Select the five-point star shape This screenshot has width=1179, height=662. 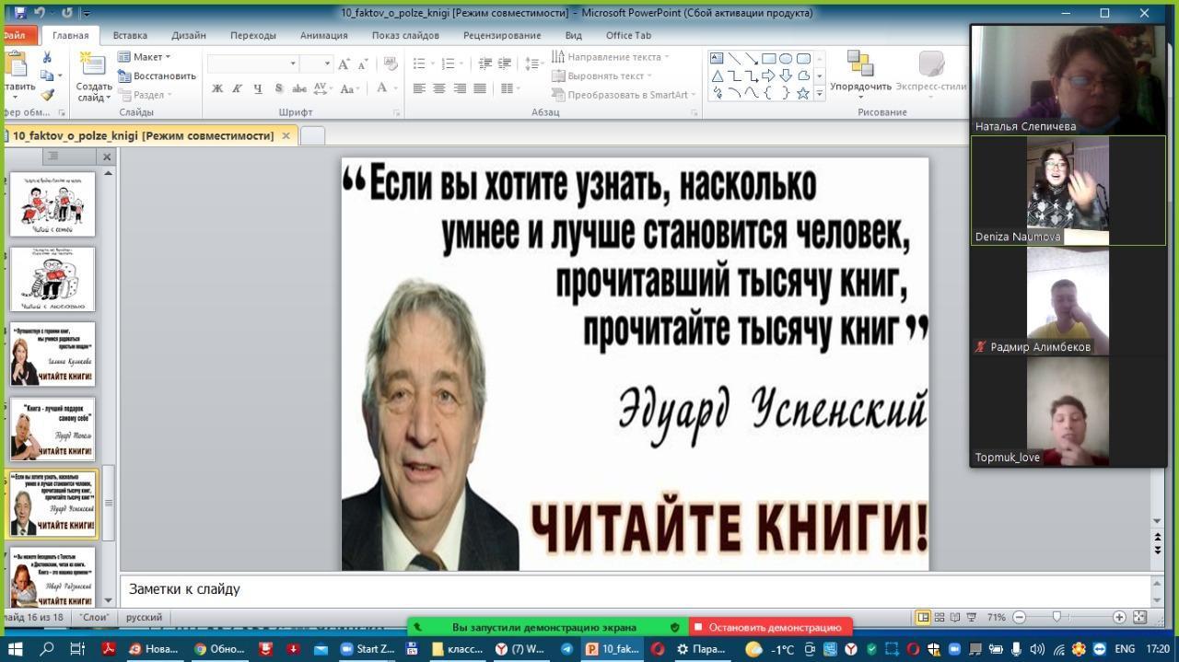802,93
